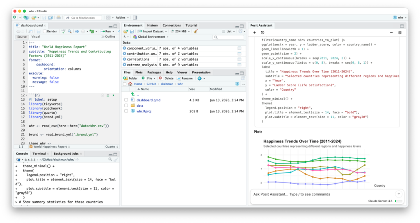Open the Addins dropdown
The width and height of the screenshot is (420, 223).
pyautogui.click(x=122, y=18)
